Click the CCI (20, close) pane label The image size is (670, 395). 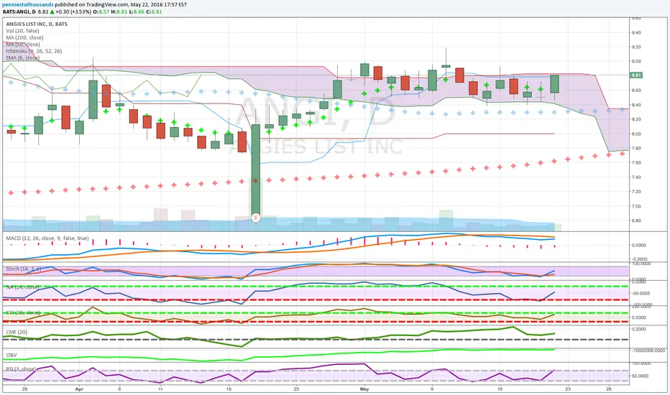click(x=23, y=312)
